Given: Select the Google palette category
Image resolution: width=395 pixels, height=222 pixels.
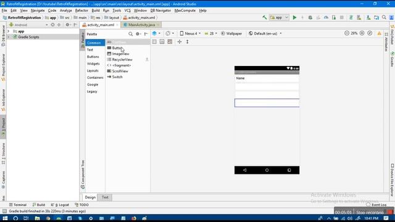Looking at the screenshot, I should coord(93,84).
